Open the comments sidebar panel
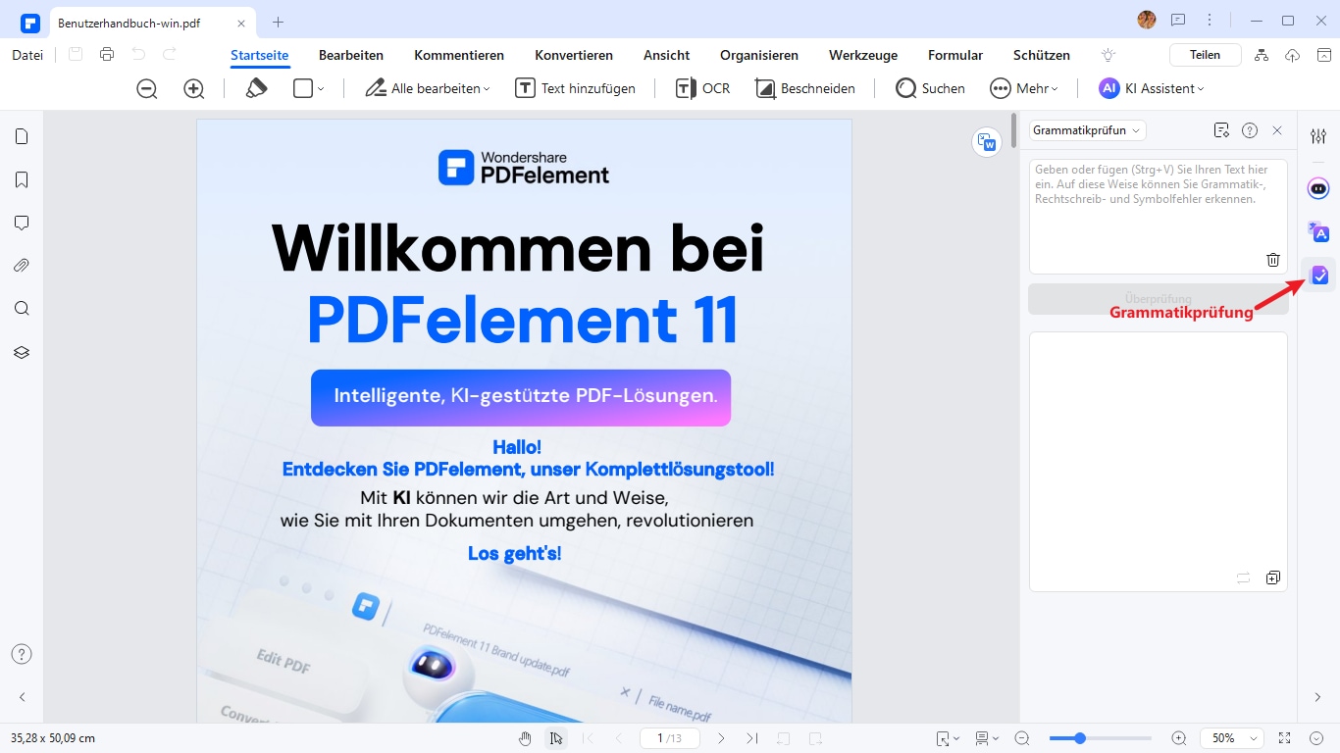This screenshot has width=1340, height=753. (22, 223)
